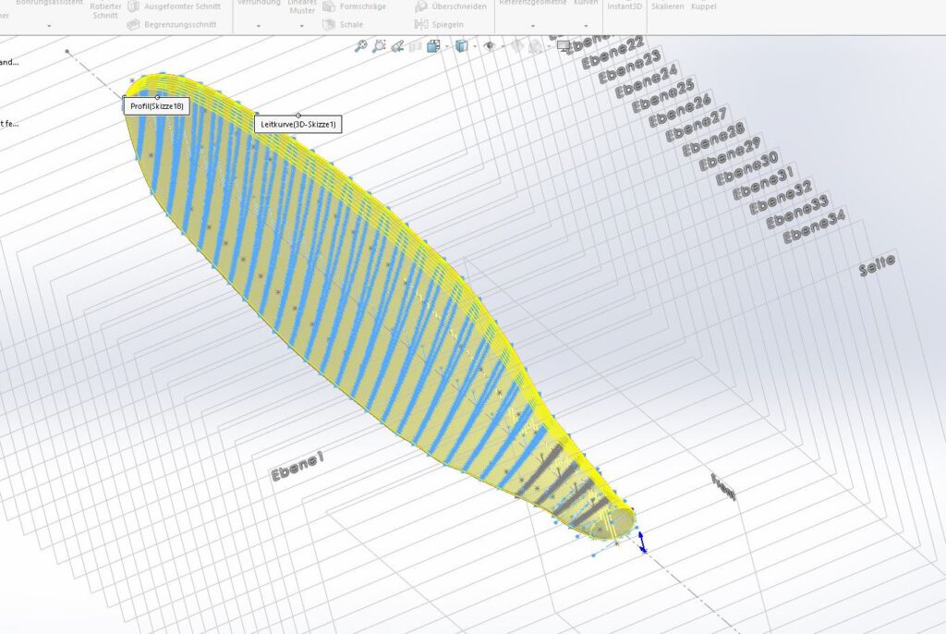This screenshot has height=634, width=946.
Task: Expand the Bohrungsassistent dropdown arrow
Action: click(x=50, y=26)
